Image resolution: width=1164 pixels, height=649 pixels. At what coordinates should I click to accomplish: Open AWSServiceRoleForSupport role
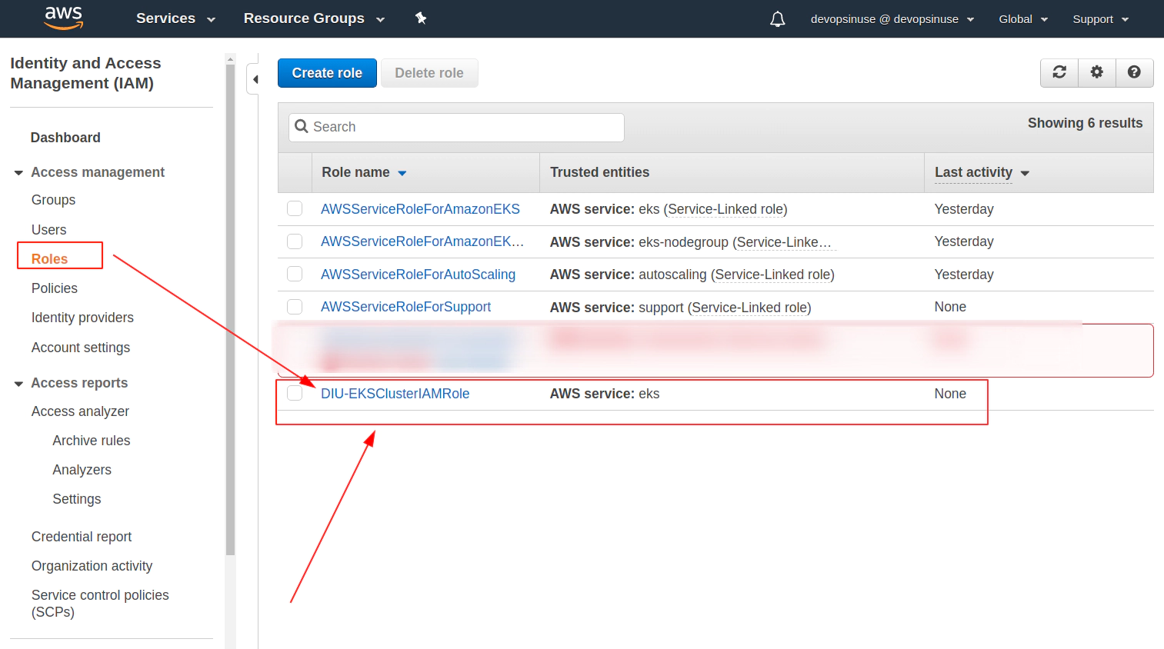[405, 307]
